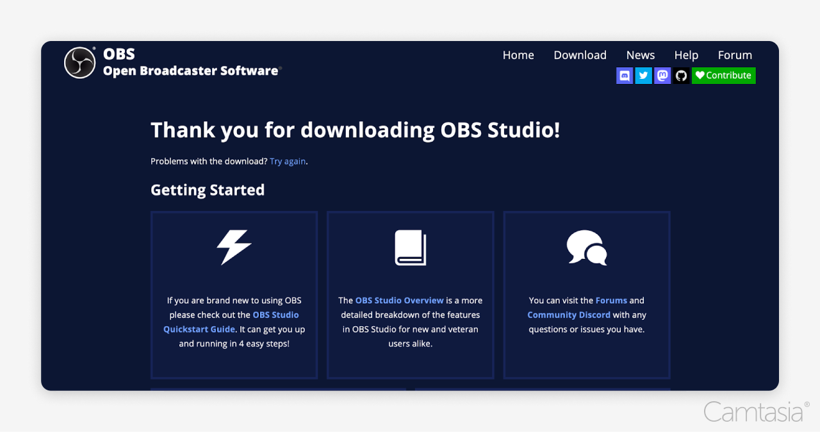Visit the GitHub repository icon

click(681, 76)
